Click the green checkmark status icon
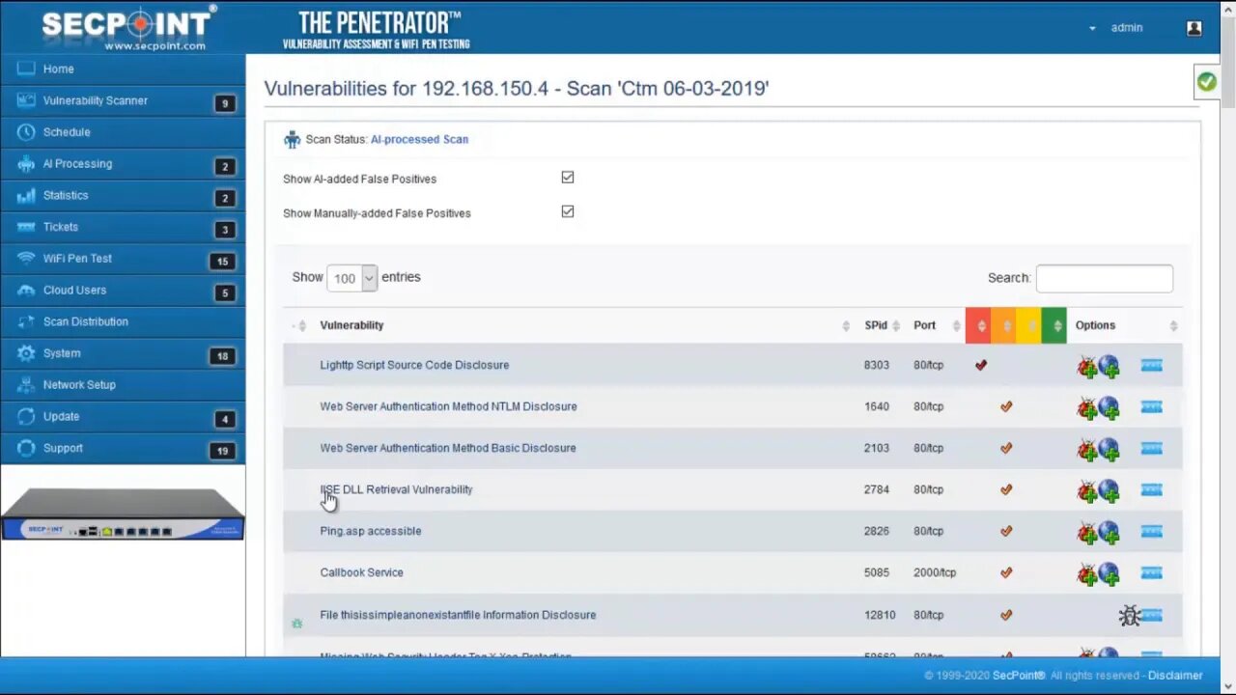The height and width of the screenshot is (695, 1236). (x=1206, y=82)
